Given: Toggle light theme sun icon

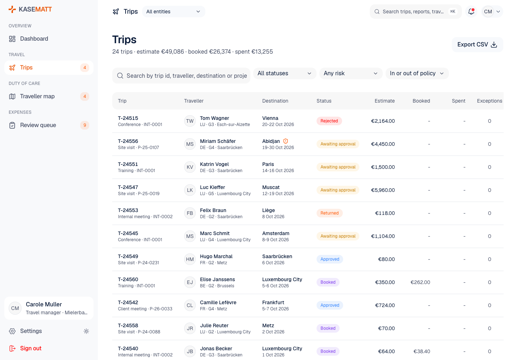Looking at the screenshot, I should 86,331.
